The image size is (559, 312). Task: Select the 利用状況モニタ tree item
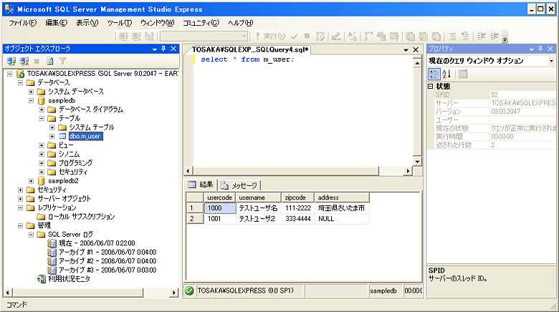[x=70, y=279]
